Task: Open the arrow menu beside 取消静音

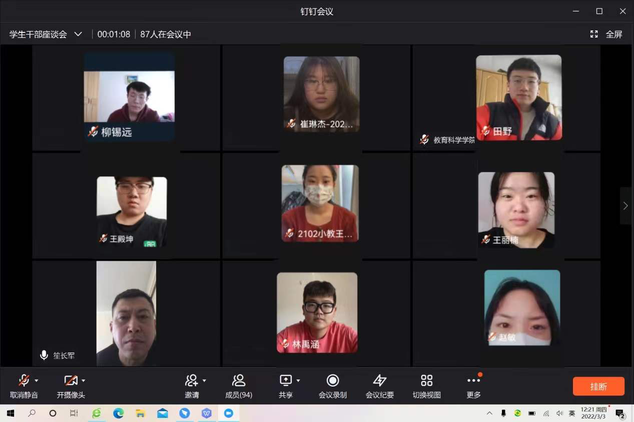Action: (36, 381)
